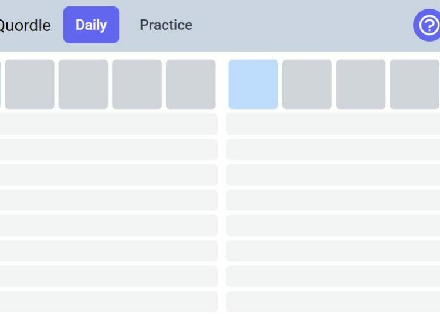The height and width of the screenshot is (314, 440).
Task: Click the third-from-last tile of left board
Action: click(x=83, y=84)
